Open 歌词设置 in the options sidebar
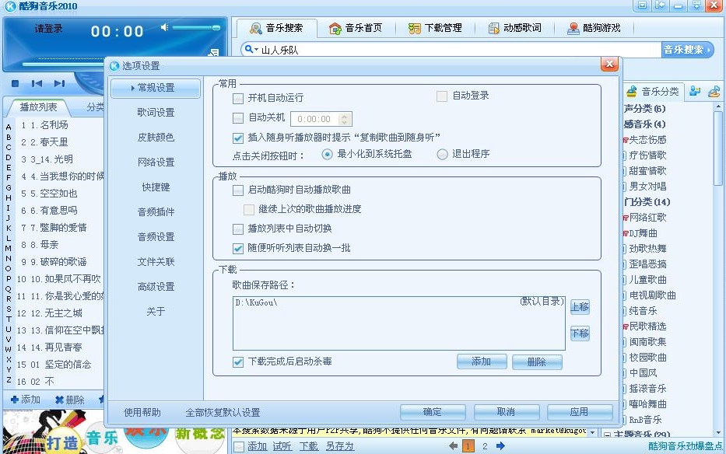Viewport: 726px width, 454px height. [x=156, y=113]
